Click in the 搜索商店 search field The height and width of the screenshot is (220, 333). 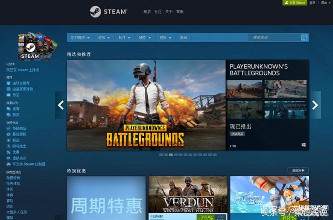[x=275, y=38]
